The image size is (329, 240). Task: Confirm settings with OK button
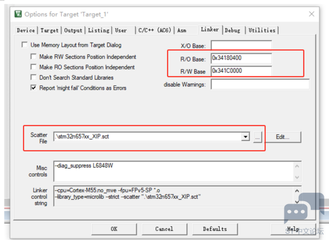tap(114, 229)
